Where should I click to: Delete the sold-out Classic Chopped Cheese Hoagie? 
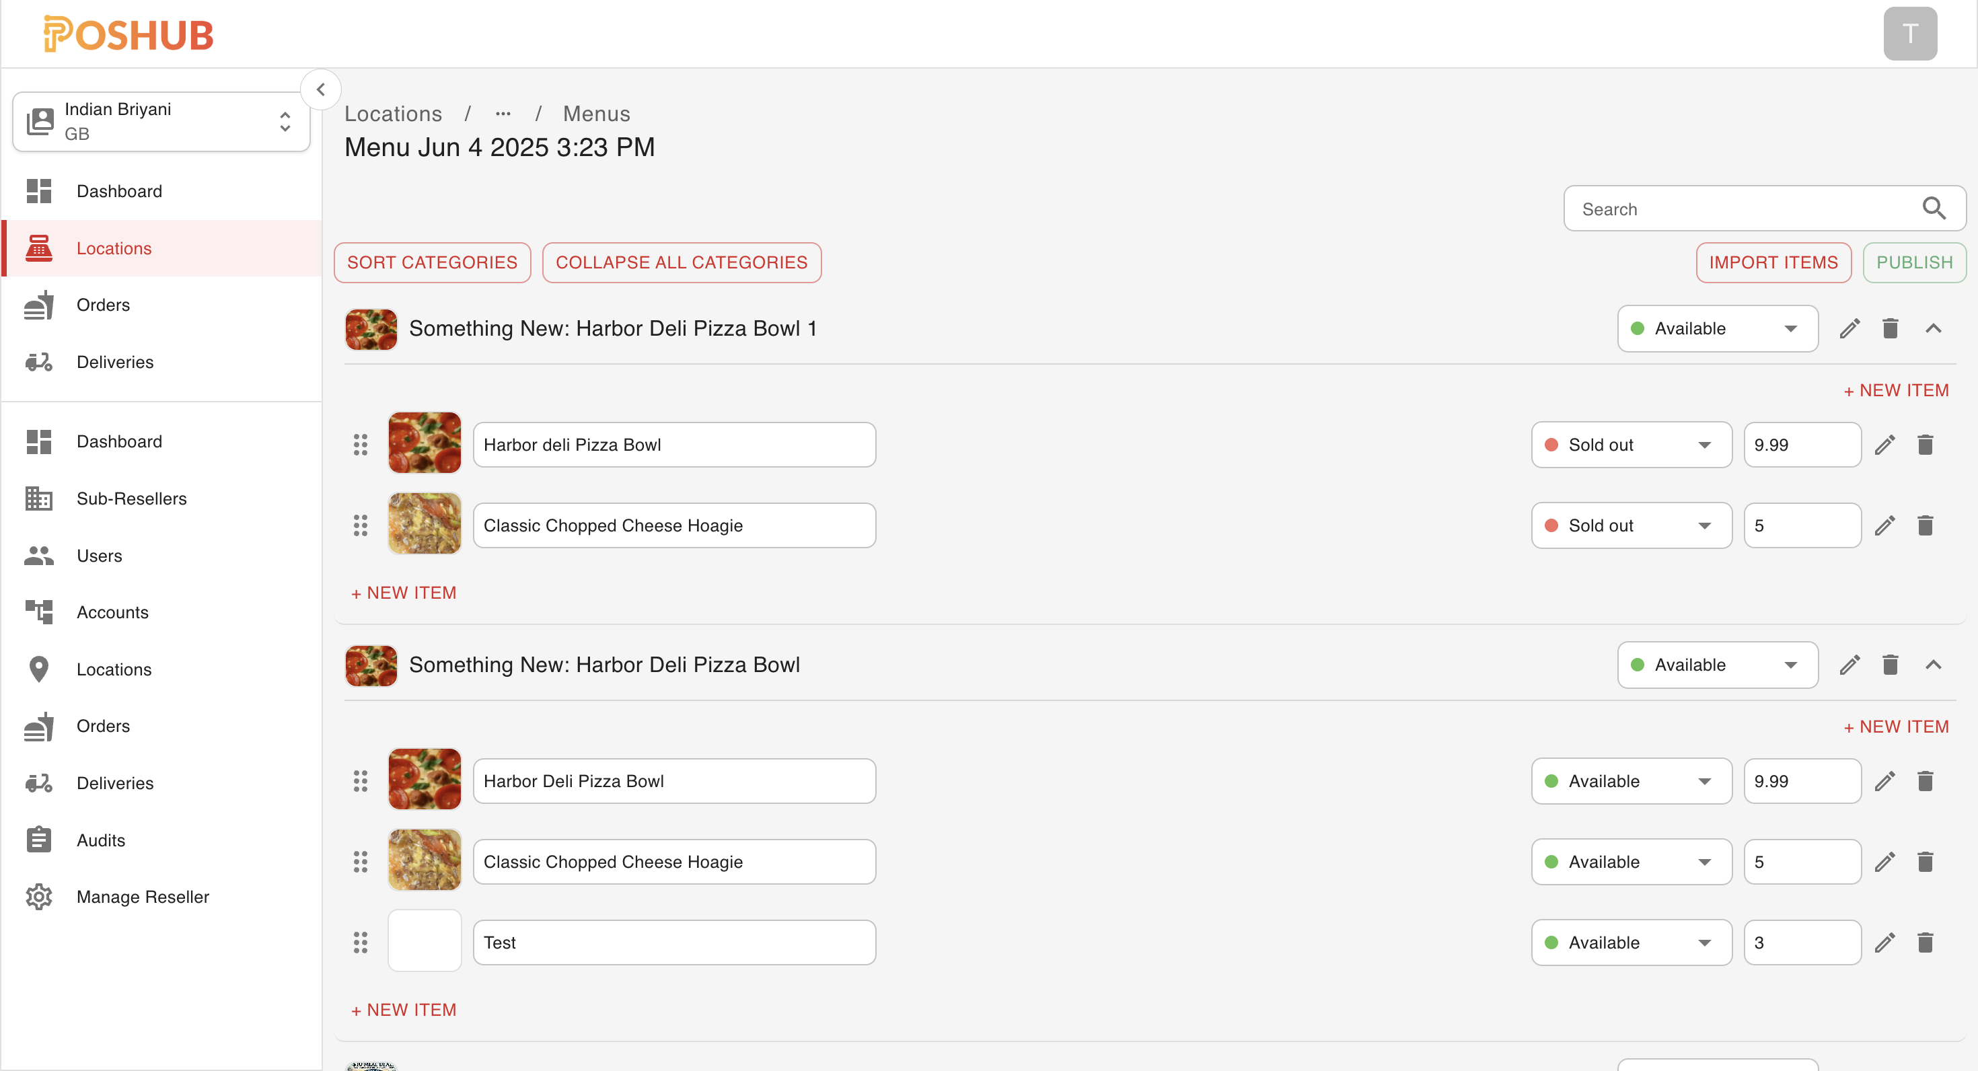point(1924,526)
